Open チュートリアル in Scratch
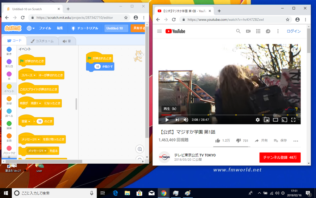The width and height of the screenshot is (316, 198). point(85,28)
